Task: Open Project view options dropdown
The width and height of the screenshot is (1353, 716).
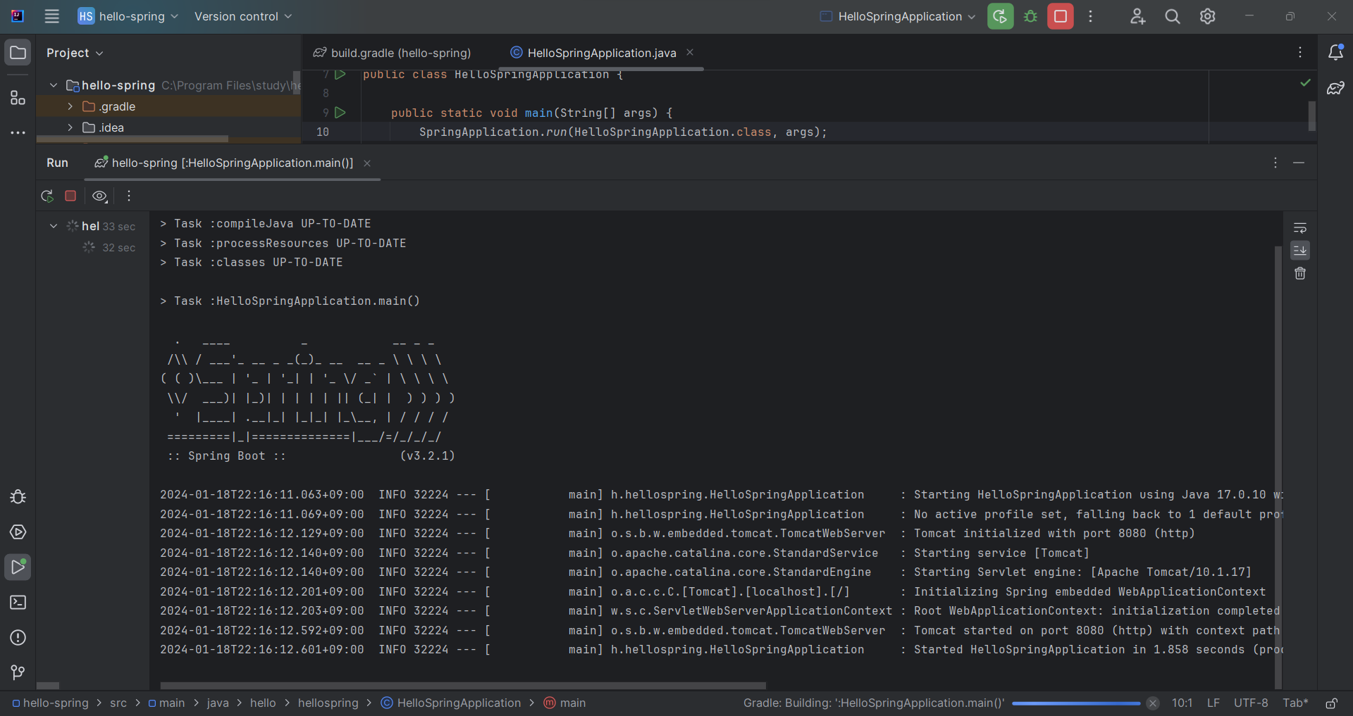Action: click(x=75, y=53)
